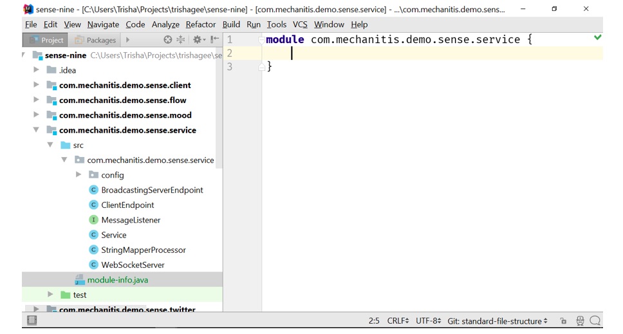Open the Tools menu

pyautogui.click(x=277, y=24)
